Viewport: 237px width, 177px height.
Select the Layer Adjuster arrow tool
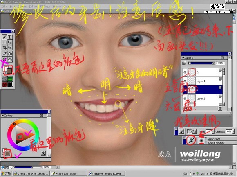pos(10,42)
